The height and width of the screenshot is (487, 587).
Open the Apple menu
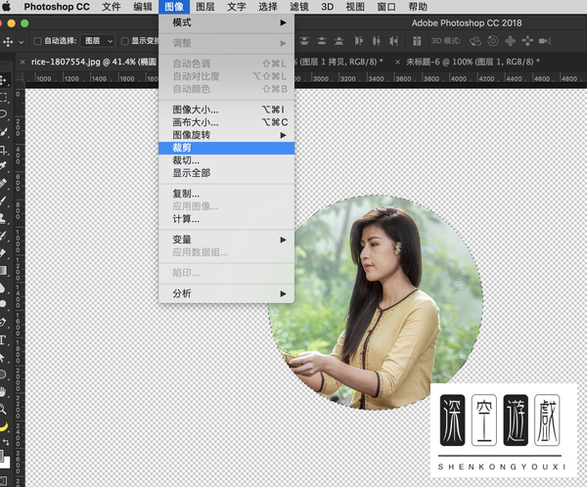[x=7, y=7]
